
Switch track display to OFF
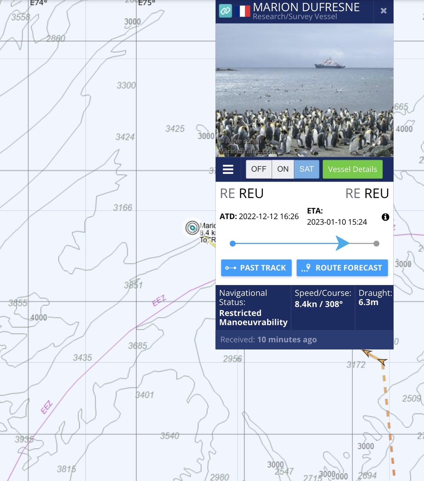258,169
